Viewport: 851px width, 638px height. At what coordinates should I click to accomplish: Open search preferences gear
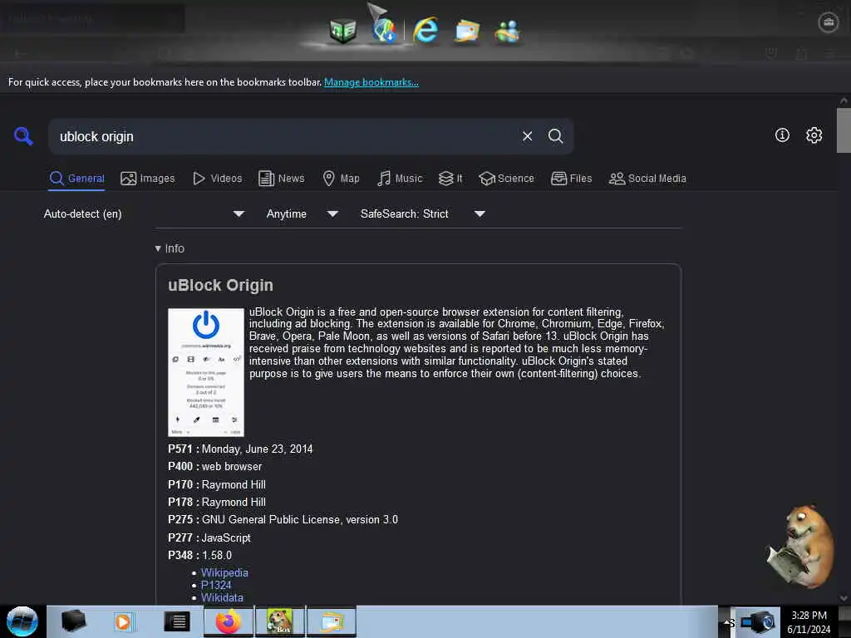point(814,135)
